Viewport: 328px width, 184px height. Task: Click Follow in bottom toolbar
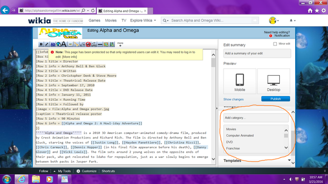click(44, 171)
